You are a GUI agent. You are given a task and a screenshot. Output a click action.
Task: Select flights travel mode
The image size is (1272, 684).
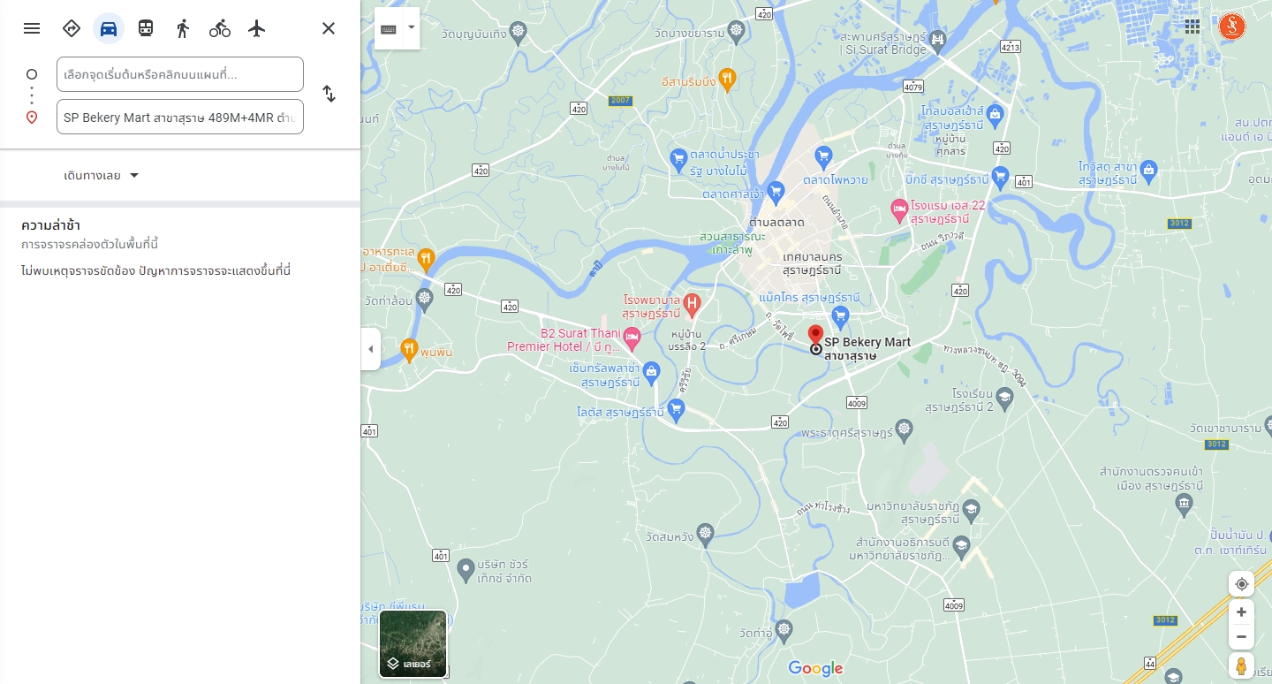tap(257, 28)
